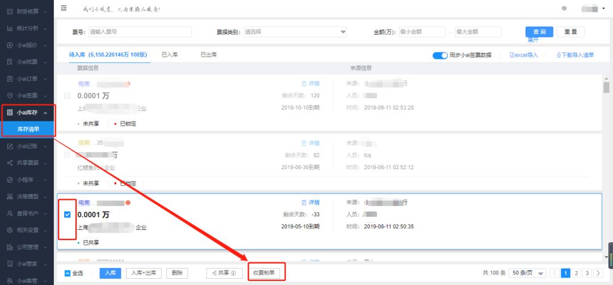The height and width of the screenshot is (285, 613).
Task: Click the vertical scrollbar of bill list
Action: tap(606, 87)
